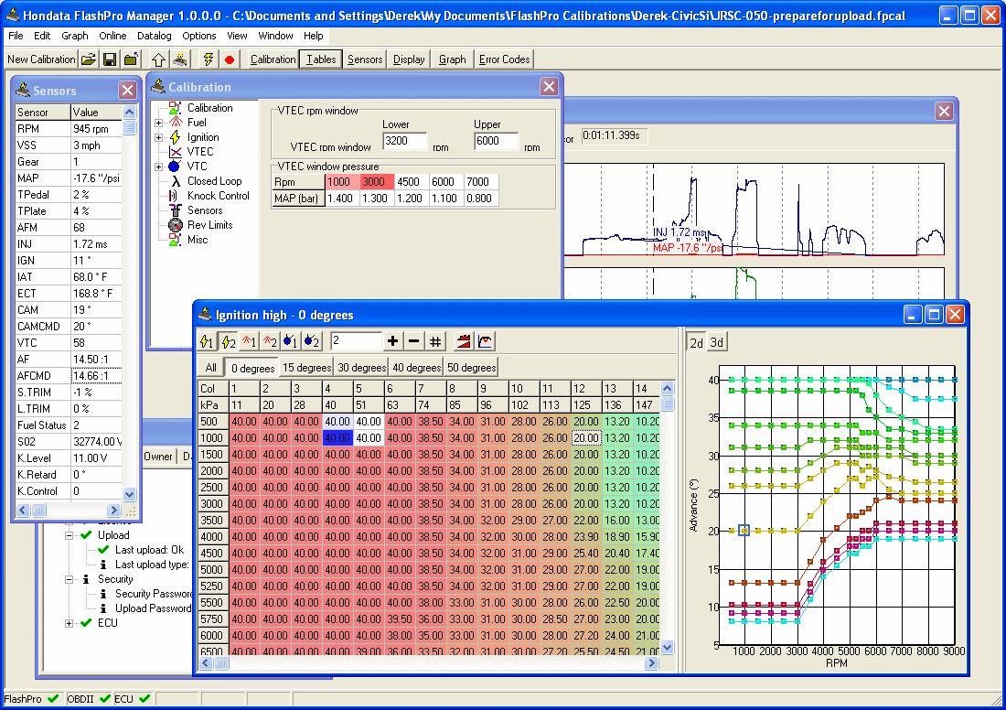
Task: Click the New Calibration button
Action: click(x=41, y=59)
